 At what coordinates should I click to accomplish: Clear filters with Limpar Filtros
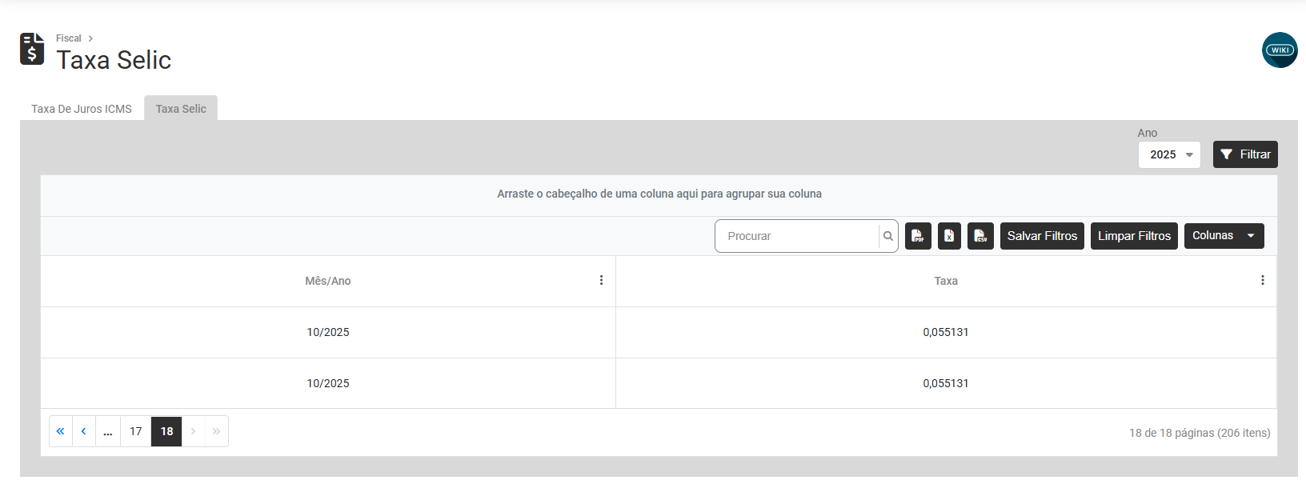point(1134,236)
